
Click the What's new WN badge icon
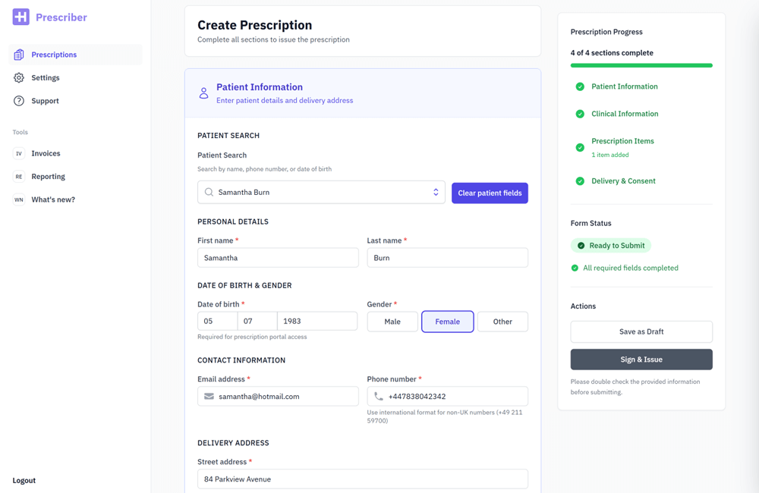pyautogui.click(x=19, y=199)
